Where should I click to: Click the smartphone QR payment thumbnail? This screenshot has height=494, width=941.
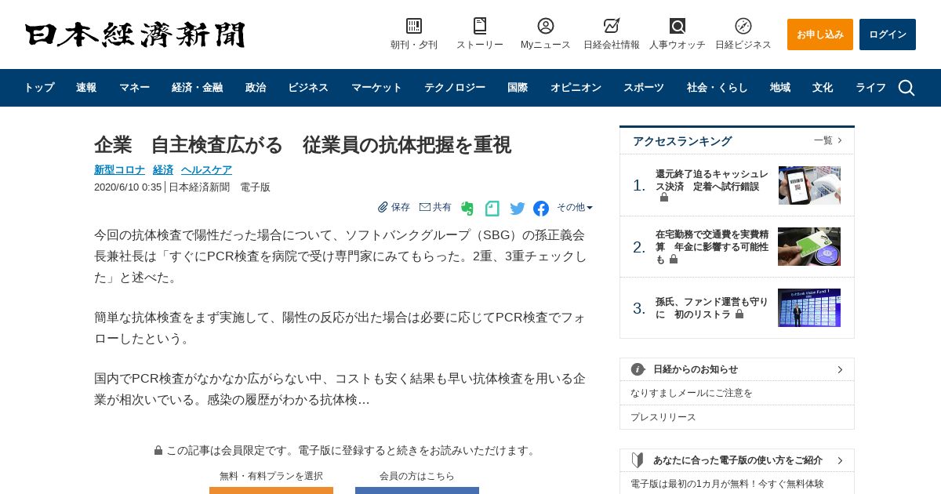click(x=809, y=185)
